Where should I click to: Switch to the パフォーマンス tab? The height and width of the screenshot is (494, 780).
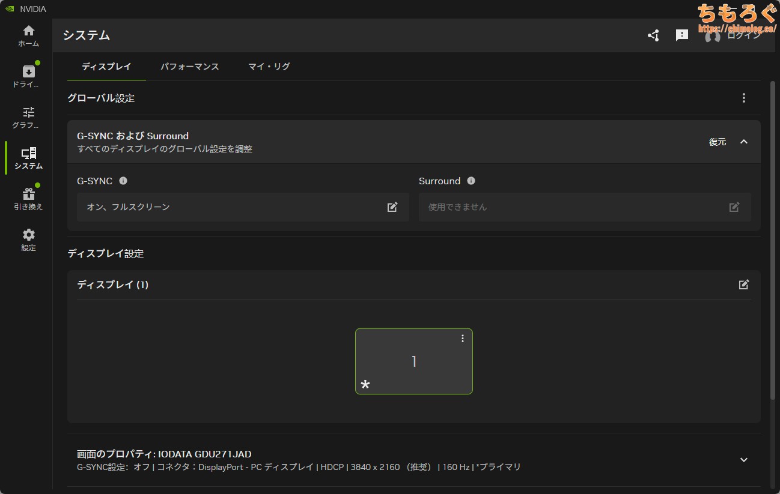[189, 67]
